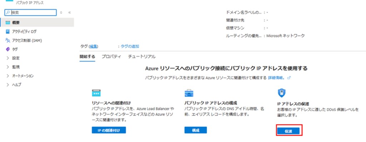
Task: Click the IP アドレスの保護 shield icon
Action: pyautogui.click(x=281, y=93)
